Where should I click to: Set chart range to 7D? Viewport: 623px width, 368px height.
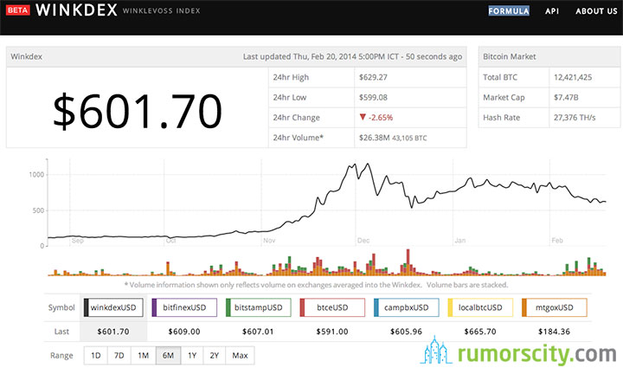point(119,355)
